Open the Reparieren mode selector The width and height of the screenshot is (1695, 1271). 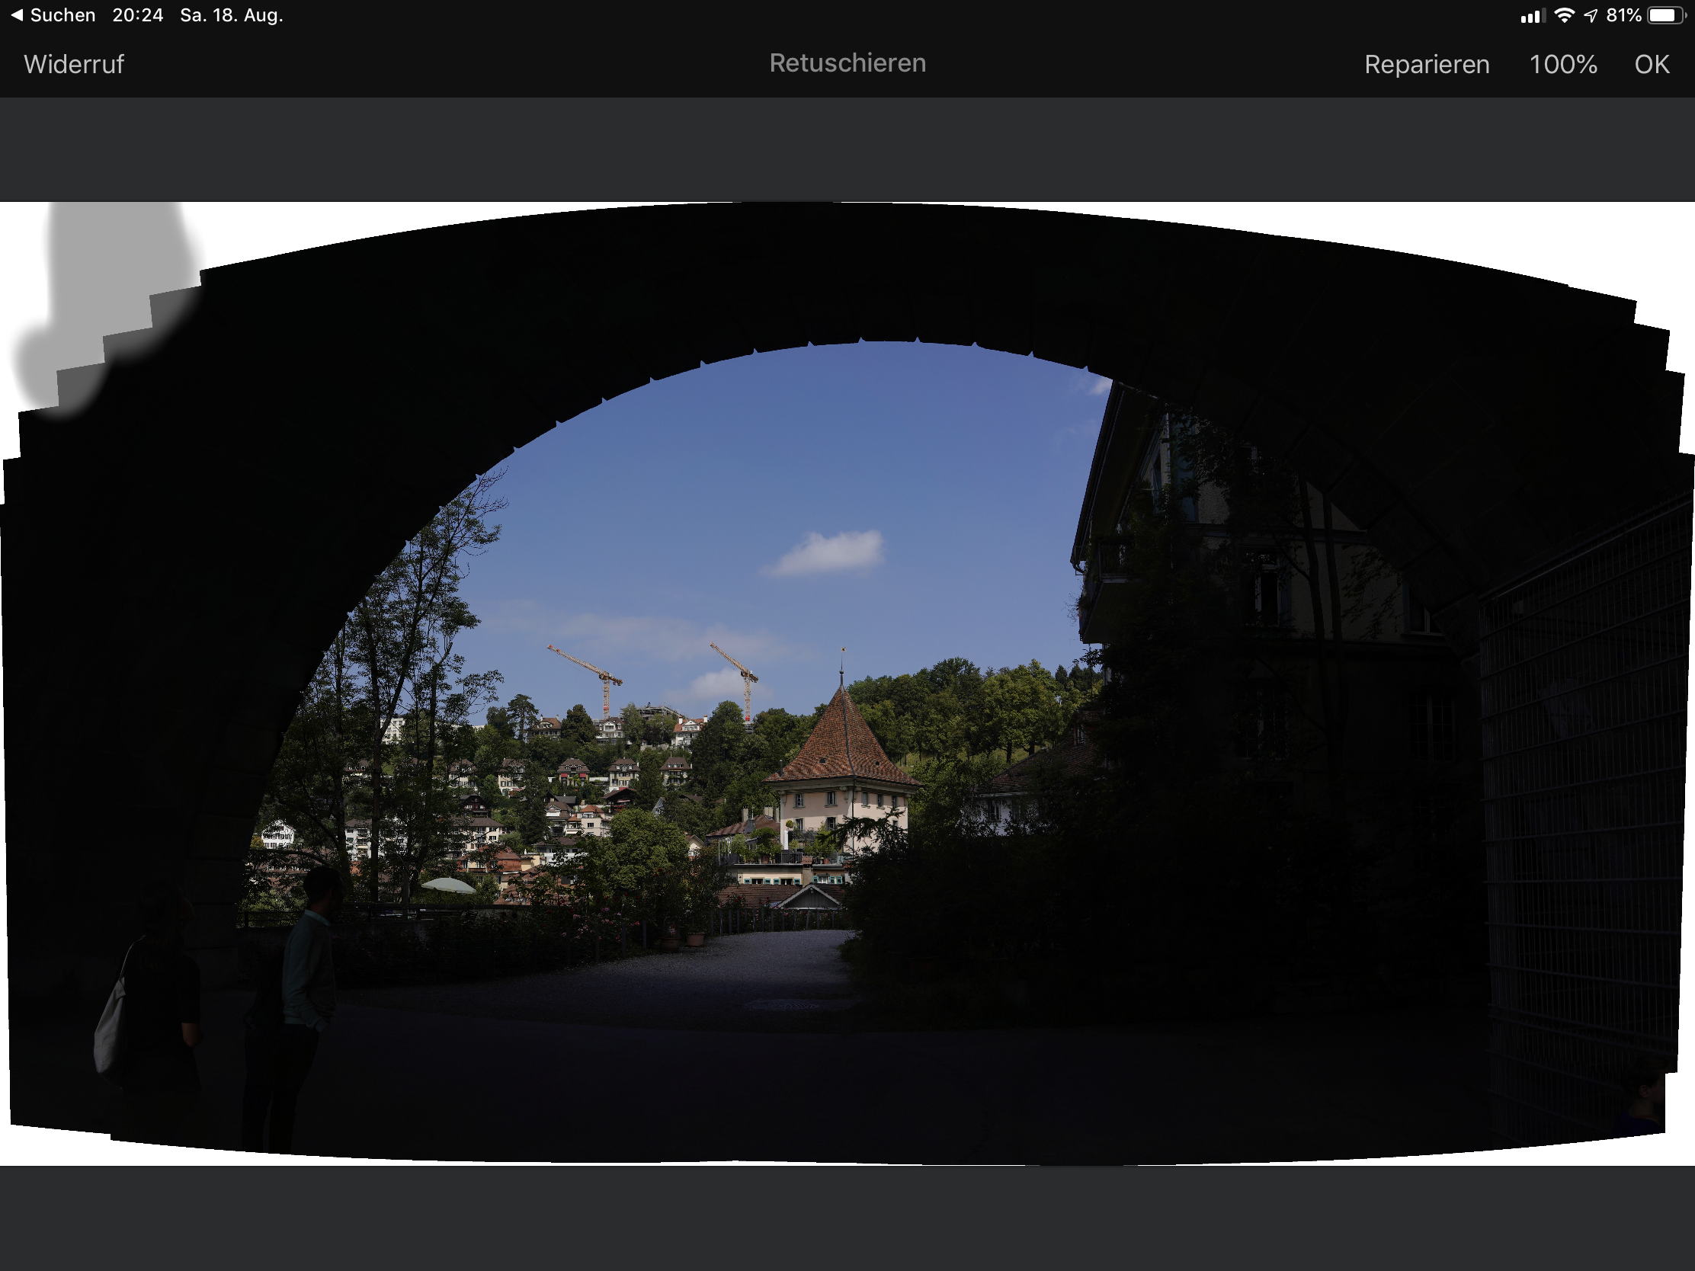(x=1426, y=64)
